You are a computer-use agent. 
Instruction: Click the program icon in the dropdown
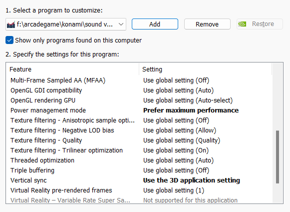(x=10, y=24)
